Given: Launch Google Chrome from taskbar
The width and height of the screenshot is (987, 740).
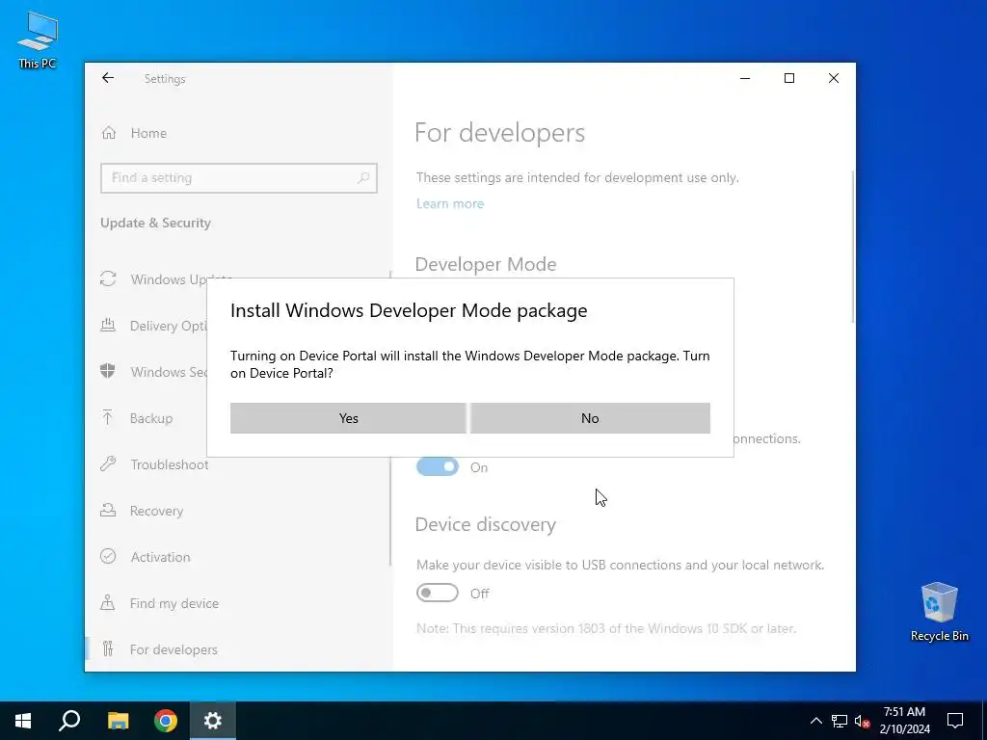Looking at the screenshot, I should (x=166, y=721).
